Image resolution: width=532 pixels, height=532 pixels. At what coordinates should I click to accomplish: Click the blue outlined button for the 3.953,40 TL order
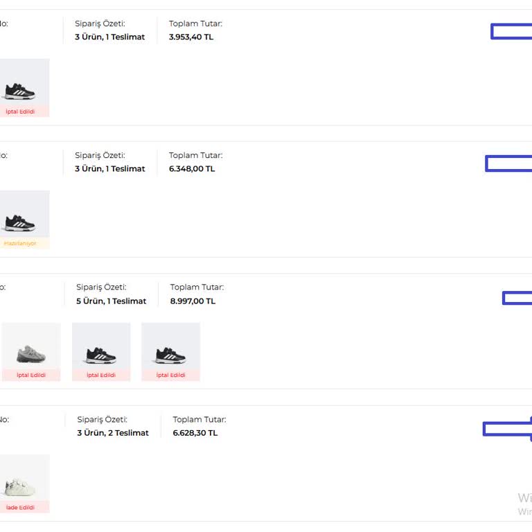(511, 31)
